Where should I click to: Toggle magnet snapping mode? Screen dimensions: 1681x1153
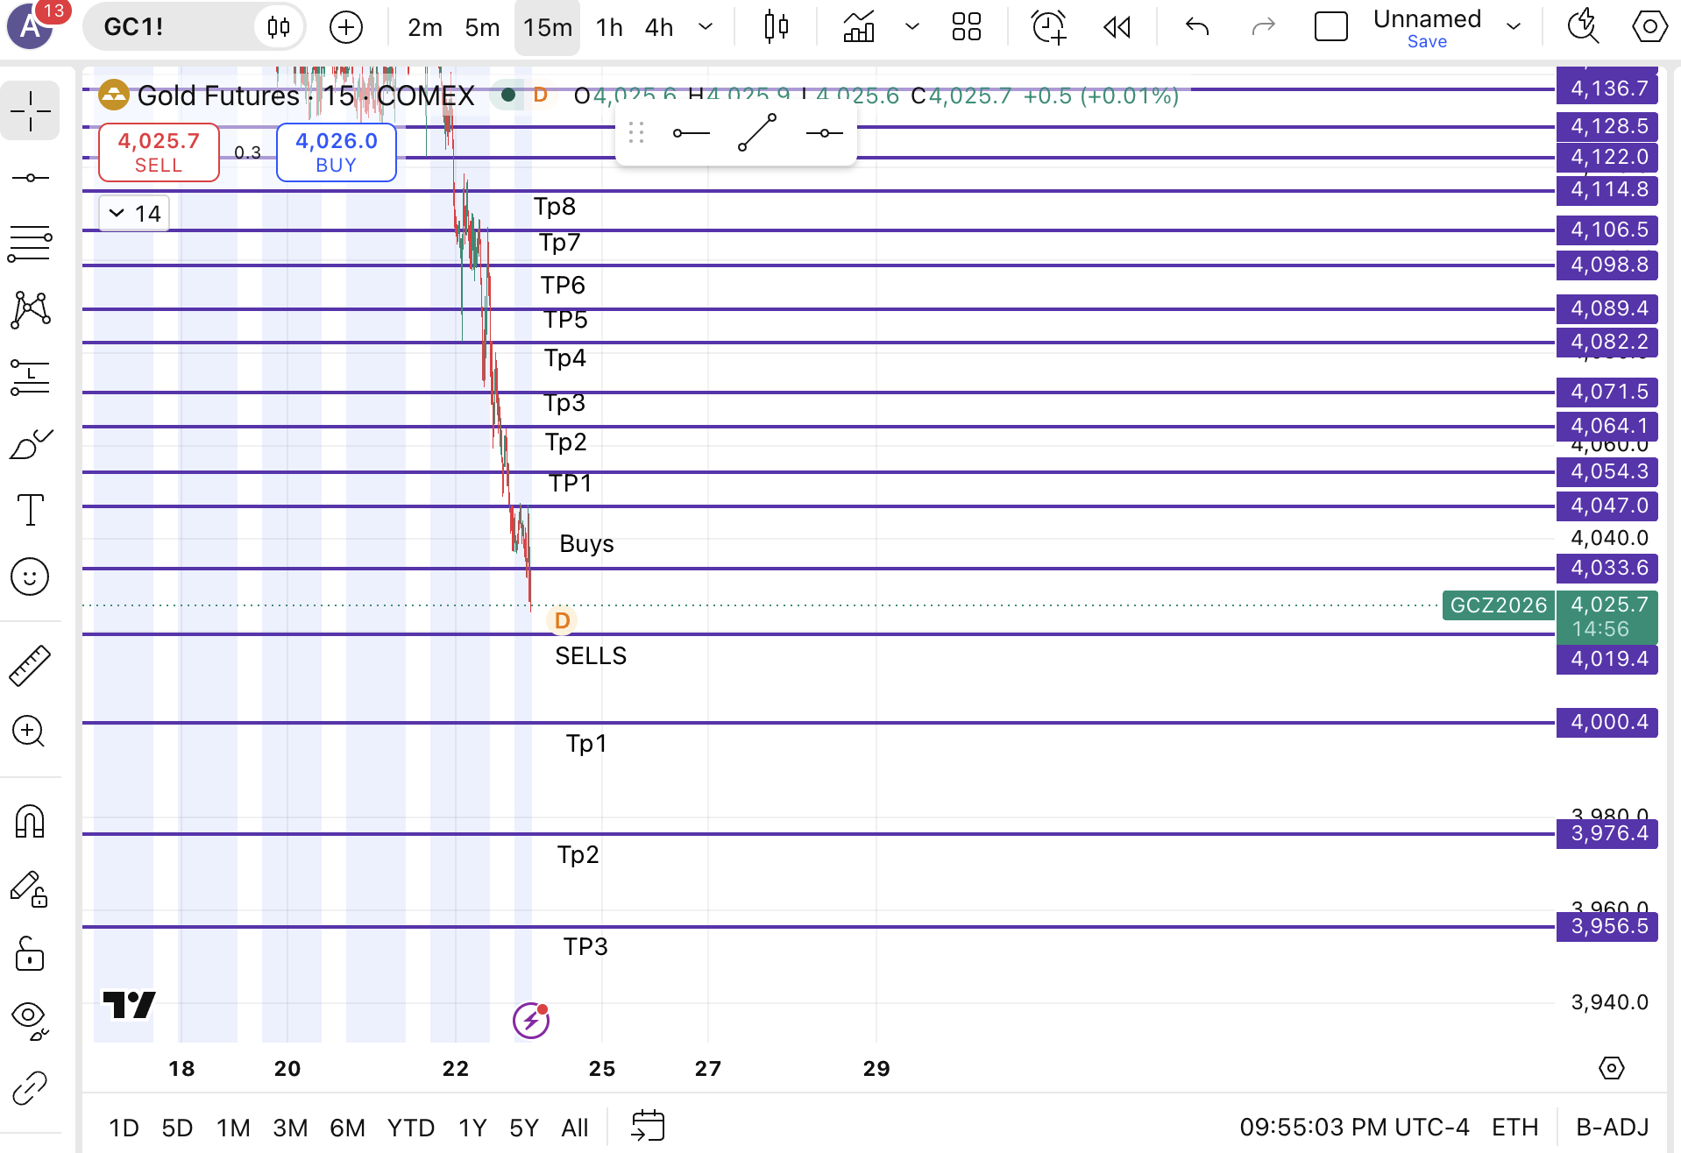[x=30, y=822]
